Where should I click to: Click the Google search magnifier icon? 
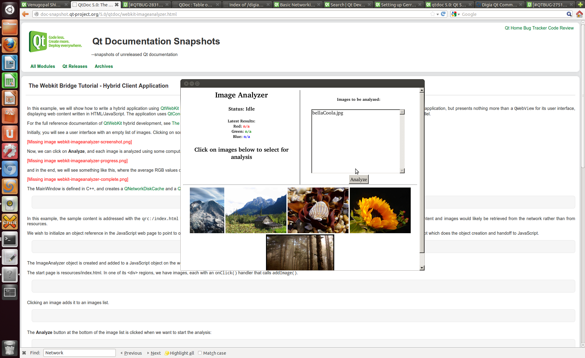pos(569,14)
